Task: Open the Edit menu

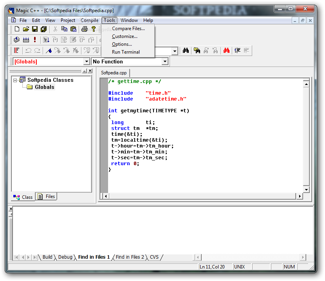Action: point(36,20)
